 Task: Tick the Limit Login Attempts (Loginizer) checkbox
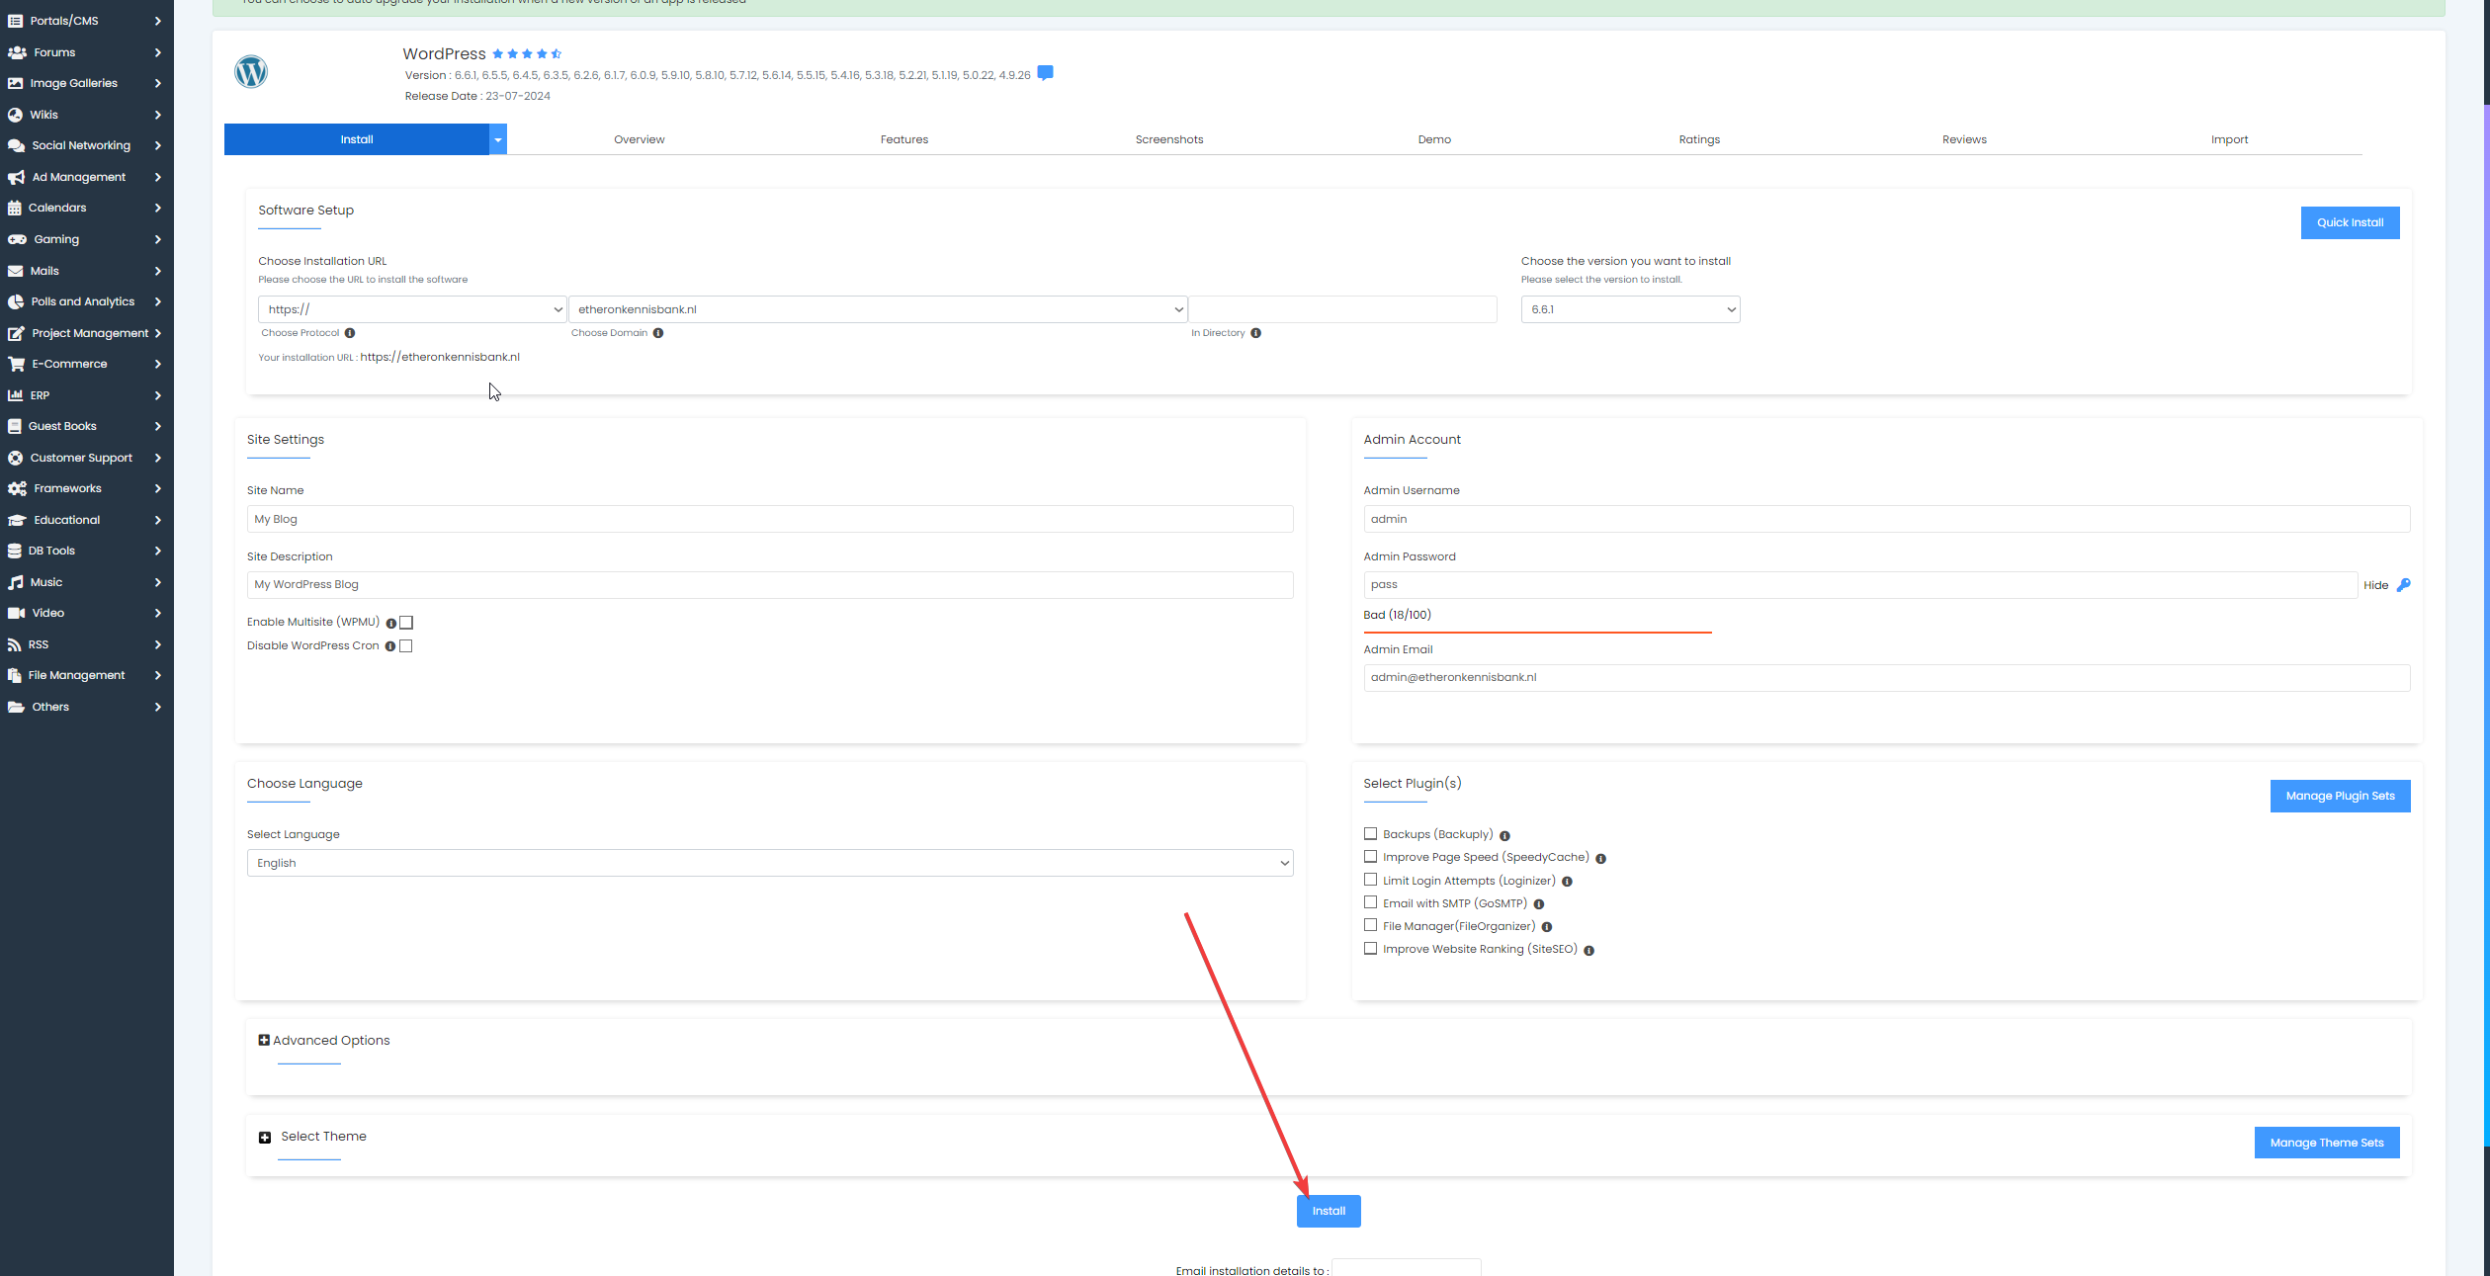coord(1370,880)
